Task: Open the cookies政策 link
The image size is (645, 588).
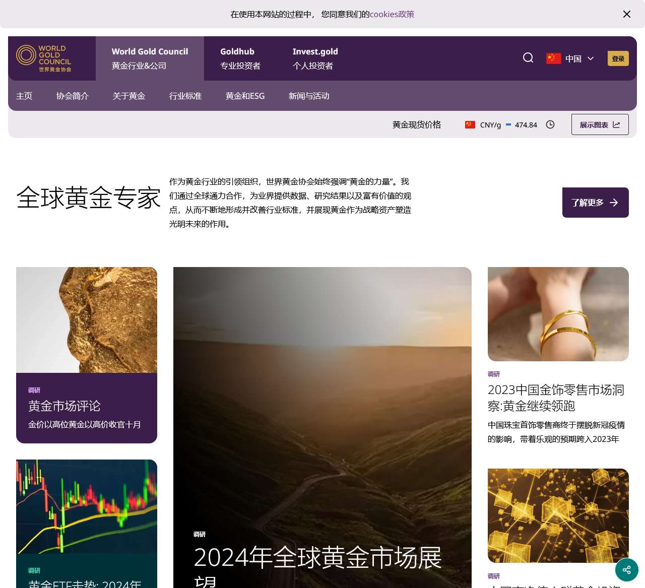Action: [x=392, y=14]
